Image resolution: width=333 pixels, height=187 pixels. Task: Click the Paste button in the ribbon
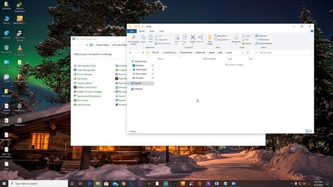pos(150,39)
